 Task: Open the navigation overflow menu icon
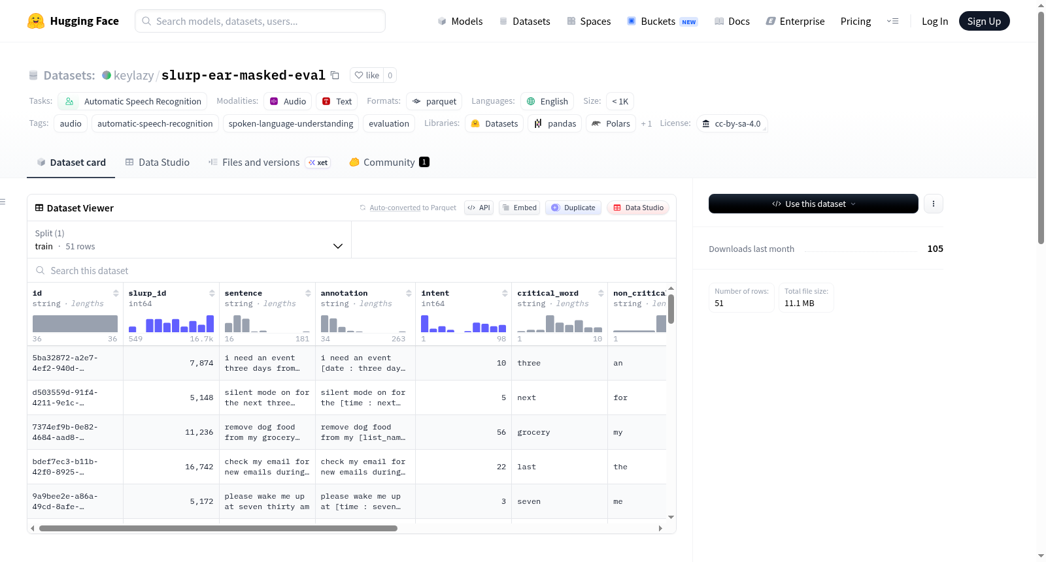pyautogui.click(x=892, y=21)
